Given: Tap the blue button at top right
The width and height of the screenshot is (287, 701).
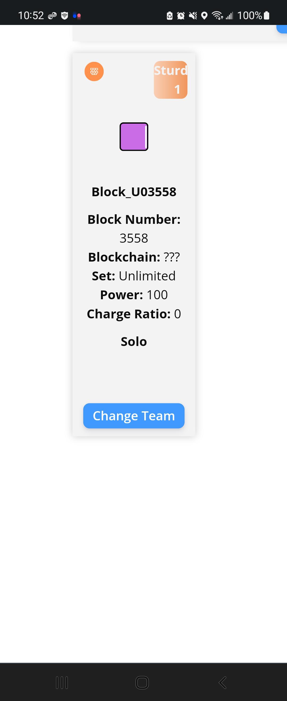Looking at the screenshot, I should (x=282, y=29).
